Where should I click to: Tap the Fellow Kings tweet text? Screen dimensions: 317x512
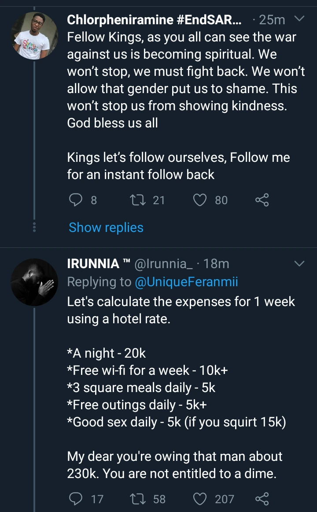185,79
